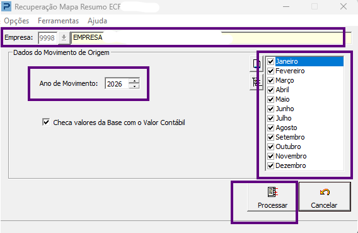Open the Ajuda menu
This screenshot has height=233, width=358.
(97, 21)
